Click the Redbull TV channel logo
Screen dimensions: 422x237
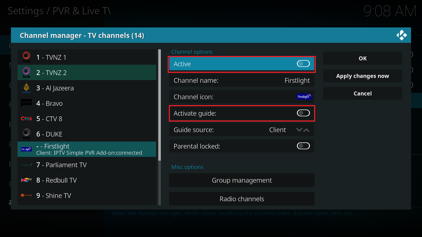(x=26, y=180)
